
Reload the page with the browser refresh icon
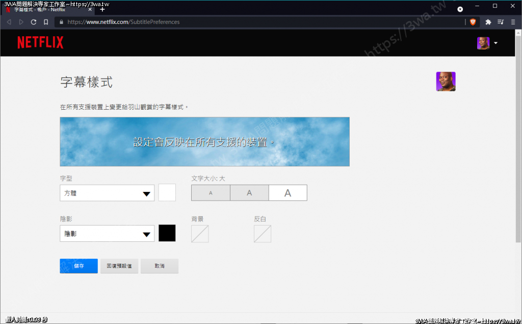pyautogui.click(x=34, y=22)
